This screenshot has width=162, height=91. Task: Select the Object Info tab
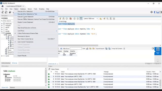5,87
